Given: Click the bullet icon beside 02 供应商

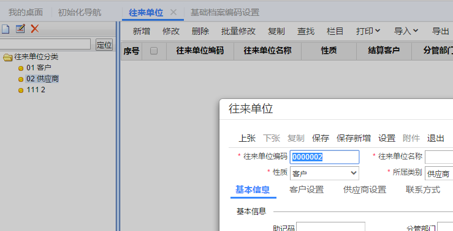Looking at the screenshot, I should pyautogui.click(x=21, y=79).
